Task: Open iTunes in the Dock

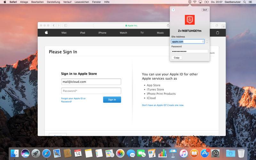Action: click(184, 153)
